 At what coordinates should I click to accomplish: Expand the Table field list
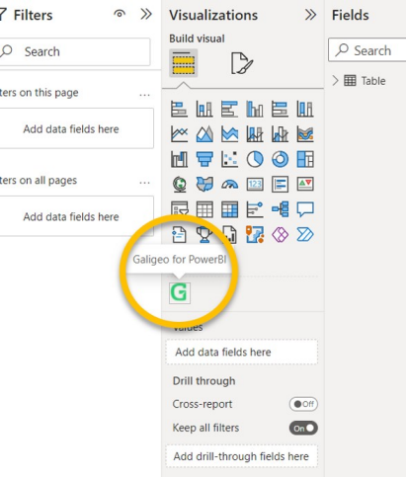click(x=335, y=81)
